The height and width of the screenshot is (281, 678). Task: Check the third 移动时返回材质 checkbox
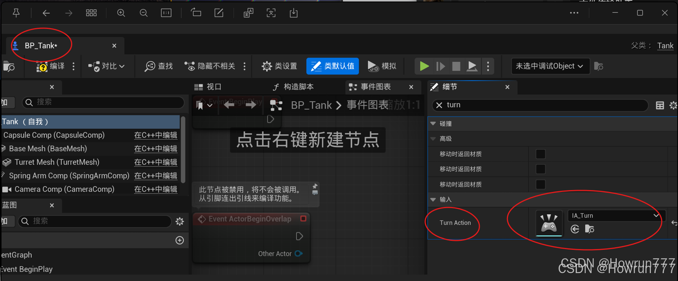(x=540, y=184)
